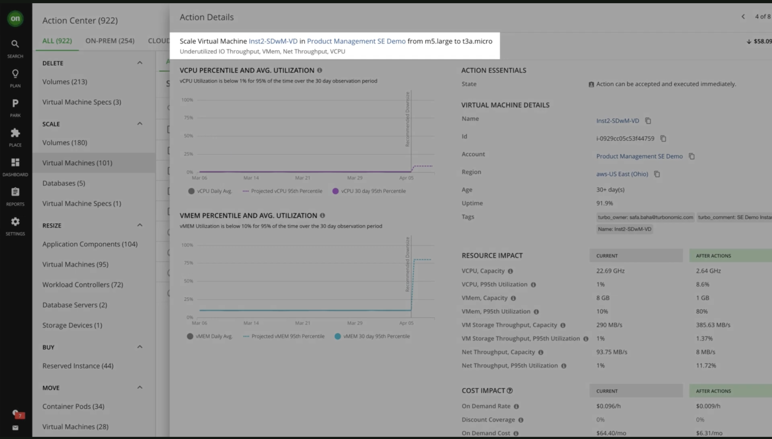
Task: Toggle the vCPU Daily Avg. legend series
Action: (x=210, y=191)
